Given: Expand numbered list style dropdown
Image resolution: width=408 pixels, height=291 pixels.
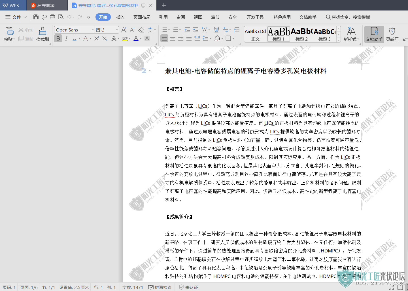Looking at the screenshot, I should tap(180, 30).
